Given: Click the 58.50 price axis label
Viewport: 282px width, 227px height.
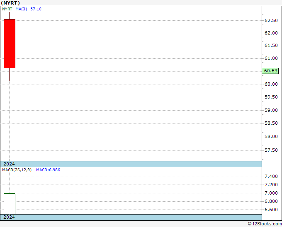Looking at the screenshot, I should pyautogui.click(x=271, y=123).
